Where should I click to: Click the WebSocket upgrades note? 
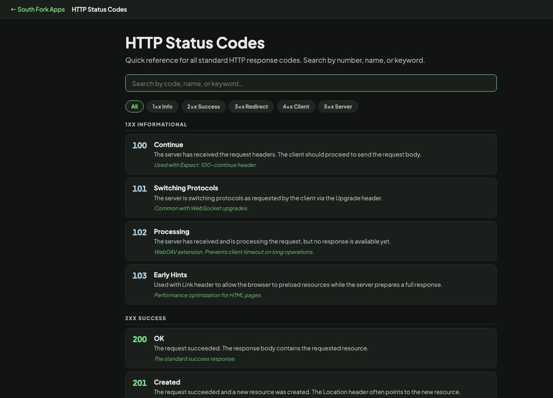pyautogui.click(x=201, y=208)
